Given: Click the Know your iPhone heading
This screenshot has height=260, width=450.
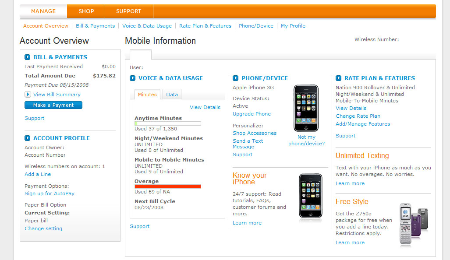Looking at the screenshot, I should (x=250, y=179).
